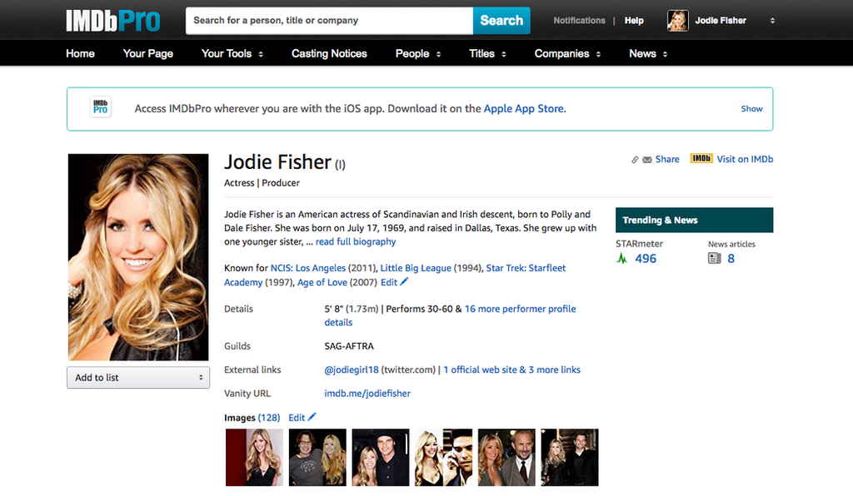Open the Add to list dropdown

(x=138, y=378)
